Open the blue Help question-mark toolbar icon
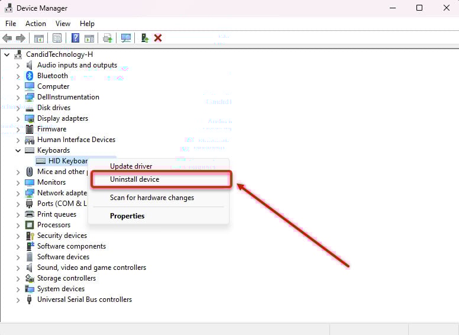The height and width of the screenshot is (335, 459). click(75, 38)
